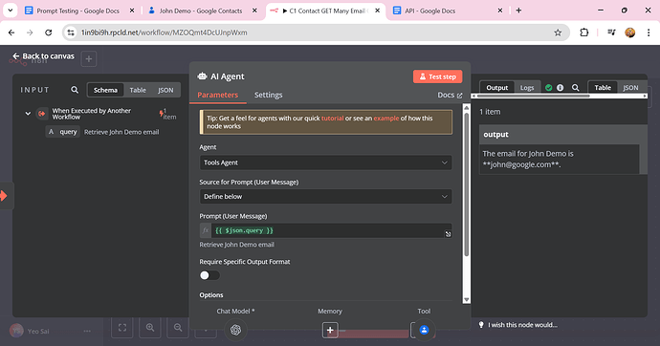This screenshot has width=660, height=346.
Task: Show input as JSON view
Action: pyautogui.click(x=165, y=90)
